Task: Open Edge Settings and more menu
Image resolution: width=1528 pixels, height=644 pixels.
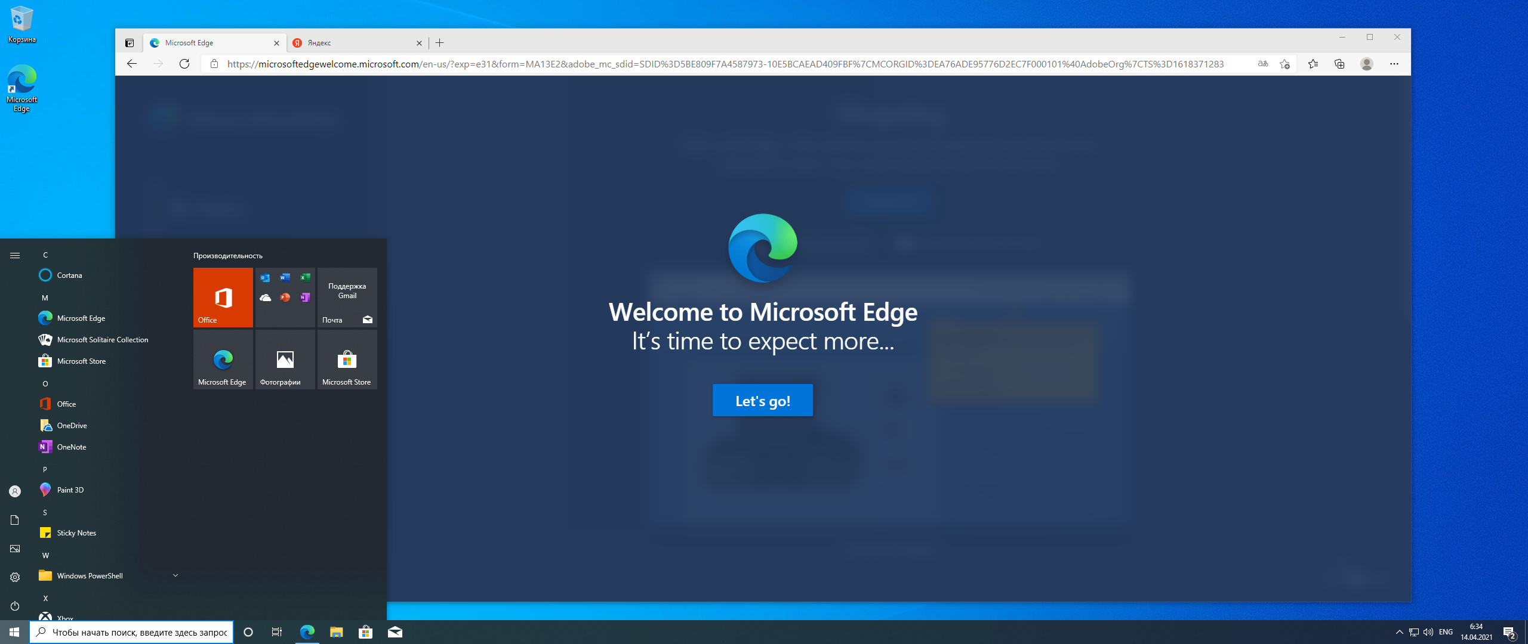Action: 1394,64
